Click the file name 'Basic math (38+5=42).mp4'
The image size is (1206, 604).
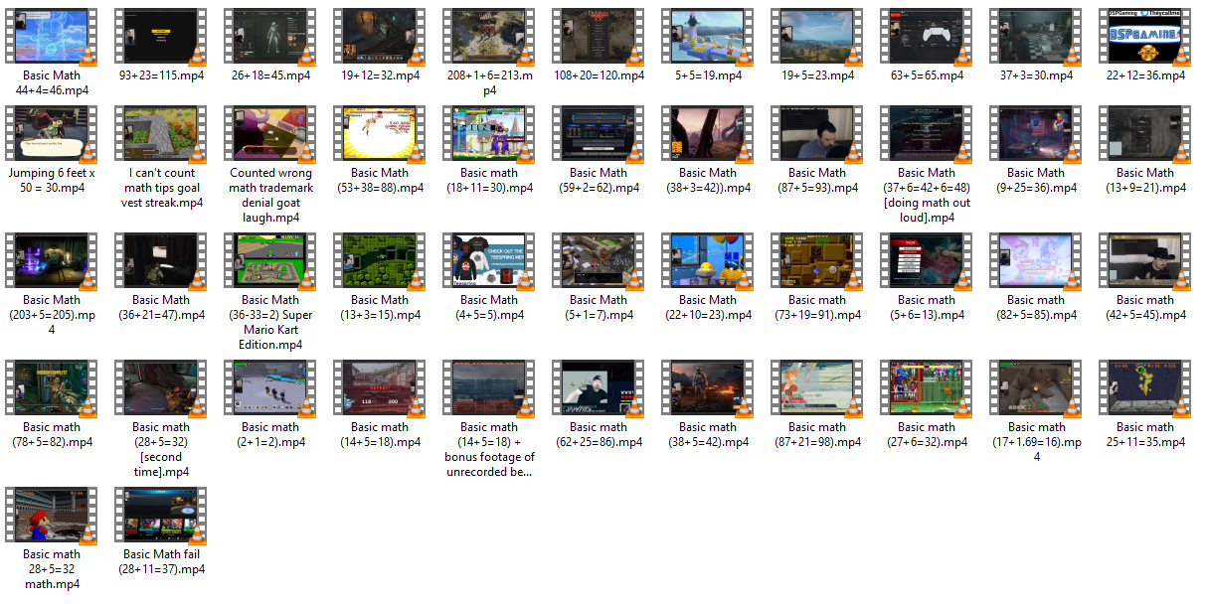(x=708, y=435)
